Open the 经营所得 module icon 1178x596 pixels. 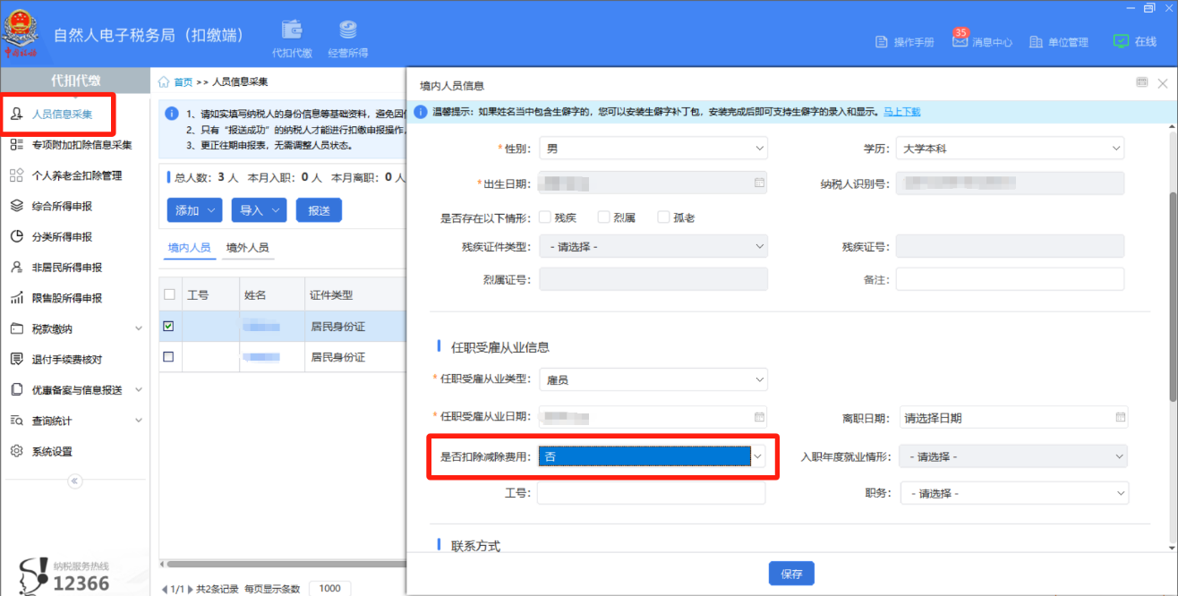[347, 31]
